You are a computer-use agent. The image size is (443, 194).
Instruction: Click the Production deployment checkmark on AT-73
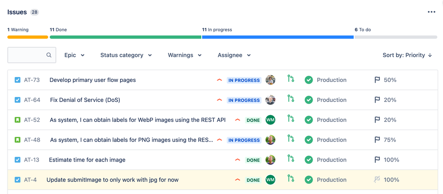tap(309, 80)
